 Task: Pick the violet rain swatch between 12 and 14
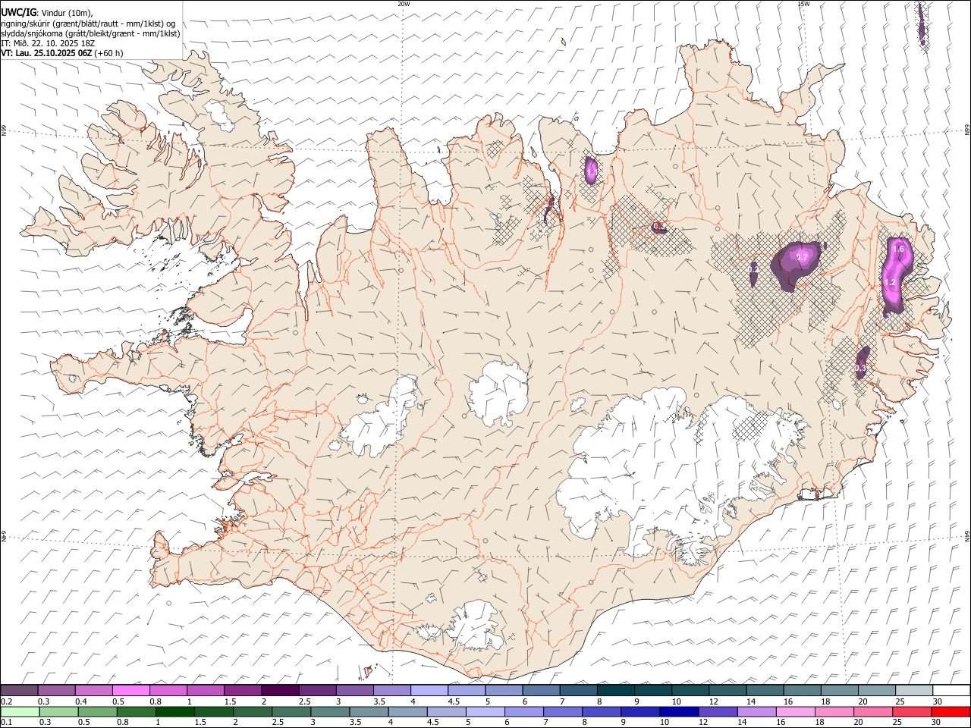[718, 711]
